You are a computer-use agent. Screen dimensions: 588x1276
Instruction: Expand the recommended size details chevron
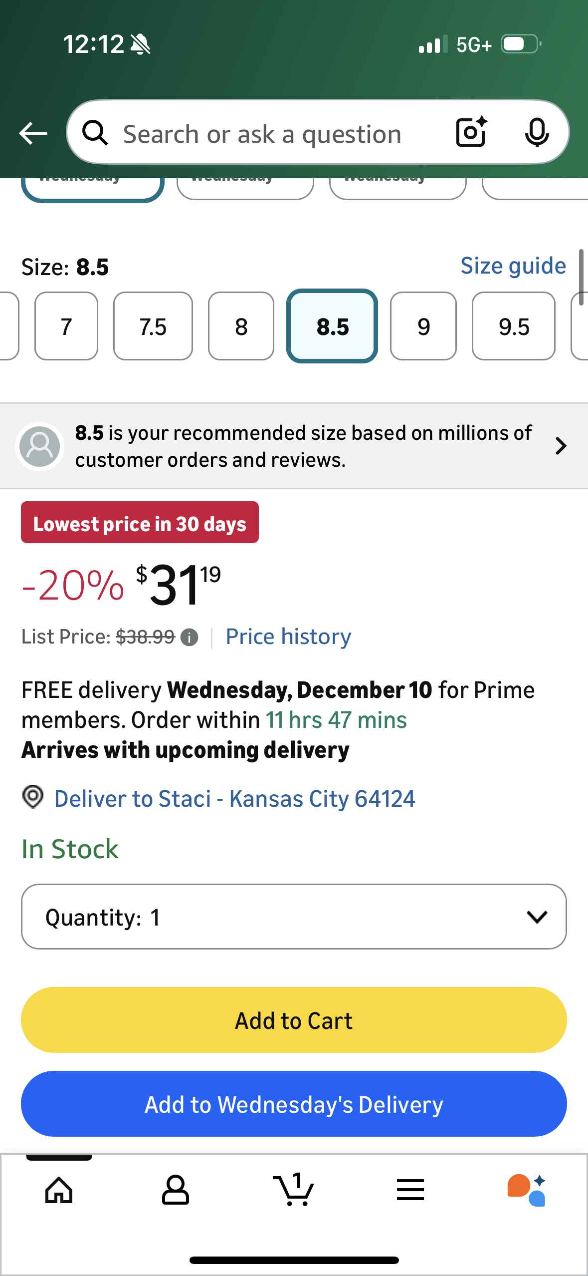click(561, 446)
